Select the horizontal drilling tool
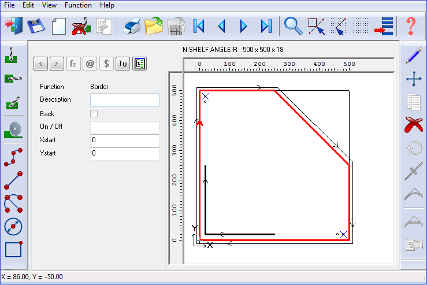 coord(13,79)
